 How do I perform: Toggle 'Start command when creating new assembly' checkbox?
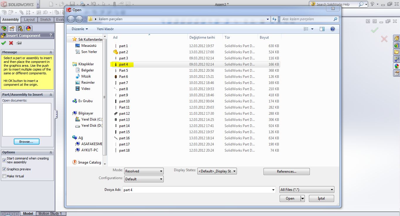point(4,160)
